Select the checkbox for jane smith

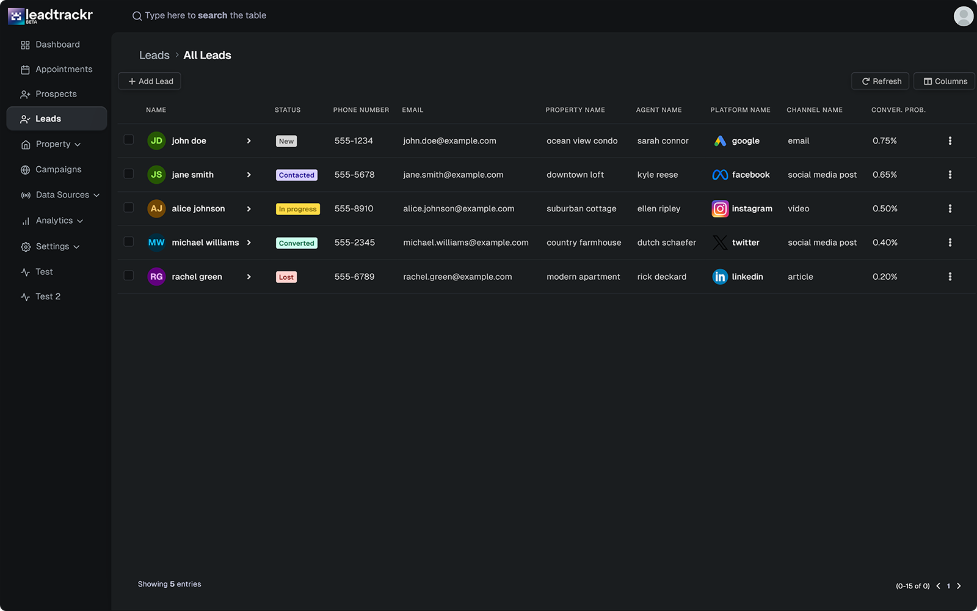(x=129, y=174)
